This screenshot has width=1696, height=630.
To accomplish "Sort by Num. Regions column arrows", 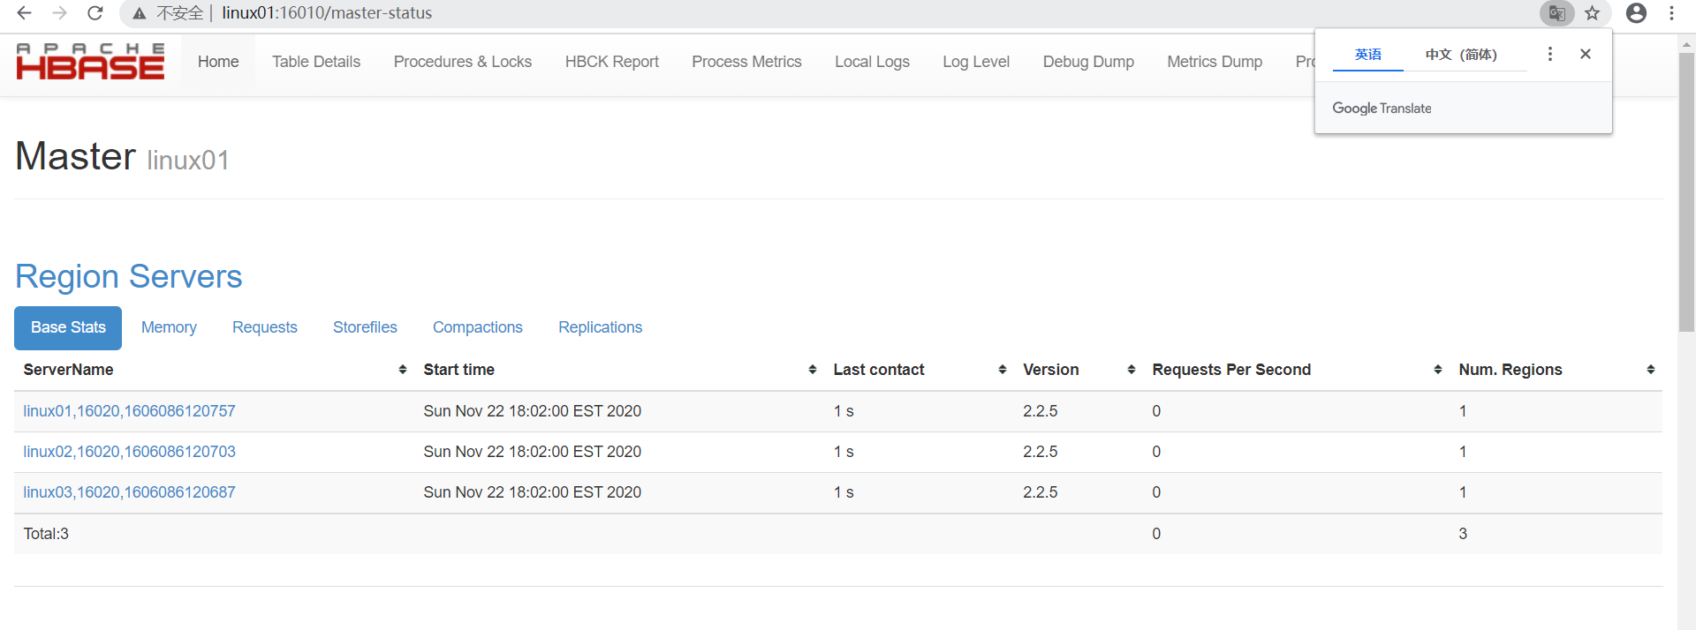I will [x=1651, y=370].
